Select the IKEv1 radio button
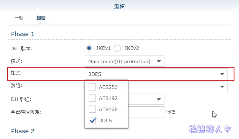Image resolution: width=239 pixels, height=139 pixels. point(89,48)
